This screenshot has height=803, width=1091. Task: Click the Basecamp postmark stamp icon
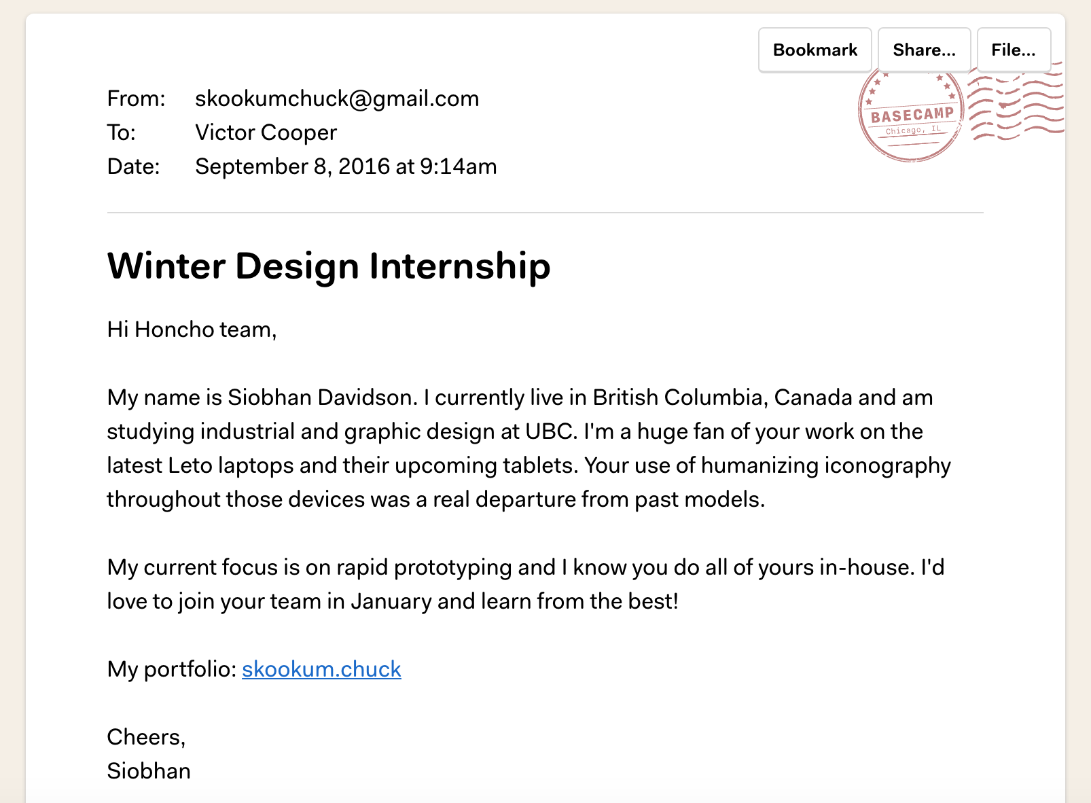click(911, 115)
